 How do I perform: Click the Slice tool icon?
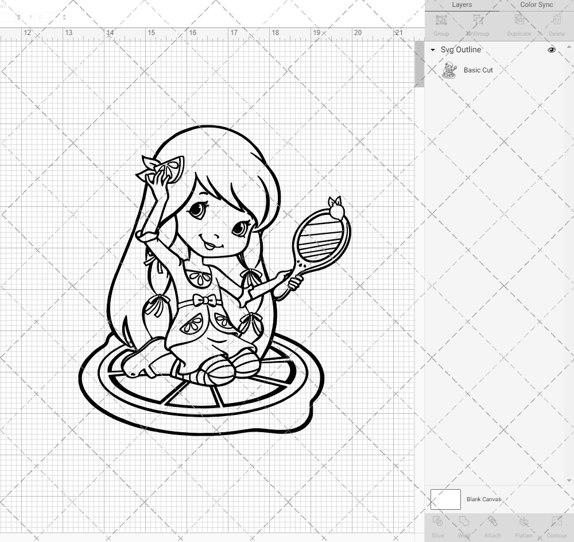[x=437, y=522]
